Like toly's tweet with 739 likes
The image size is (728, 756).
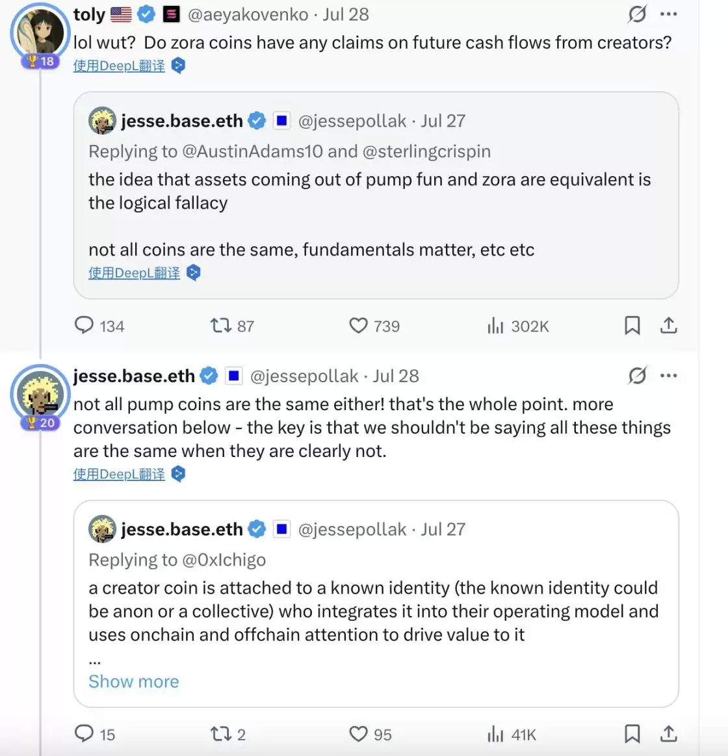click(x=359, y=325)
